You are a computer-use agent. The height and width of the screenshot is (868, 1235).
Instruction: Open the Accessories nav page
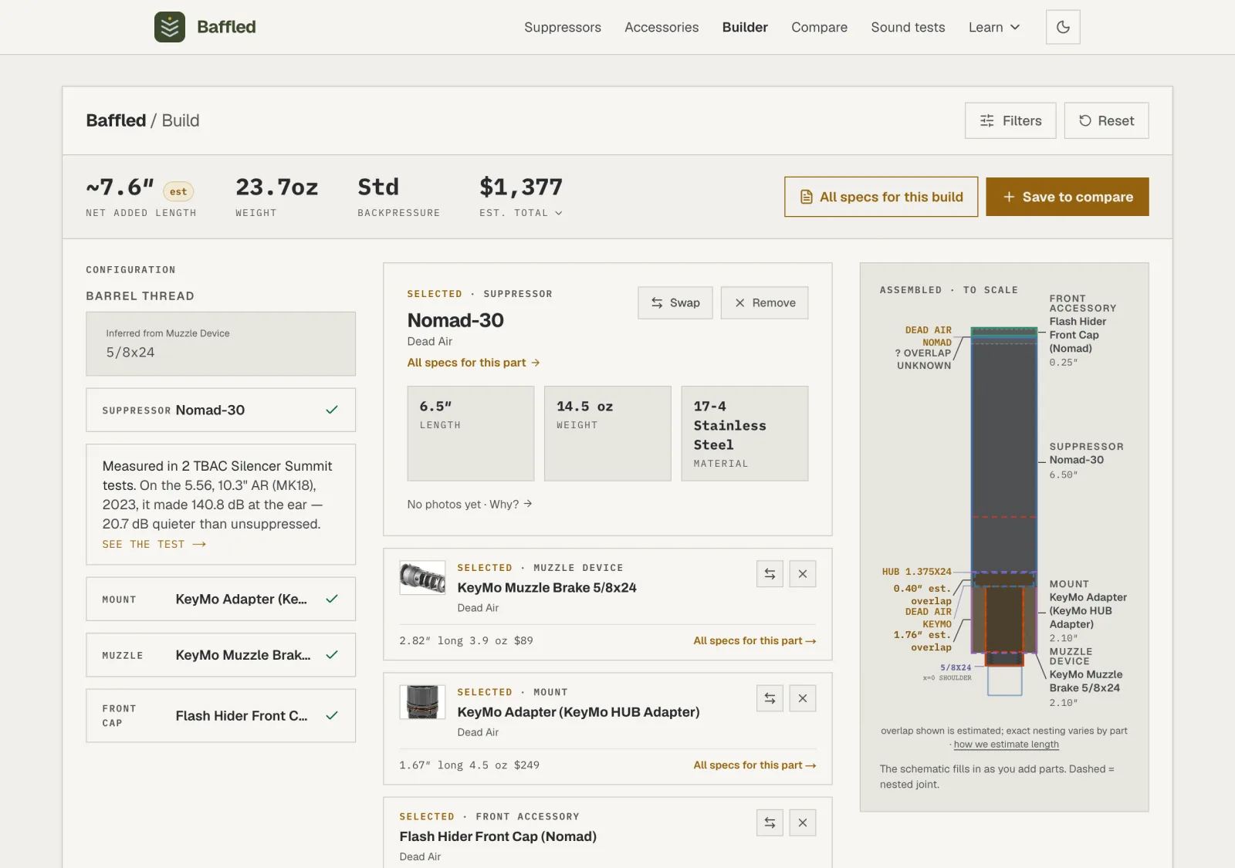point(661,27)
